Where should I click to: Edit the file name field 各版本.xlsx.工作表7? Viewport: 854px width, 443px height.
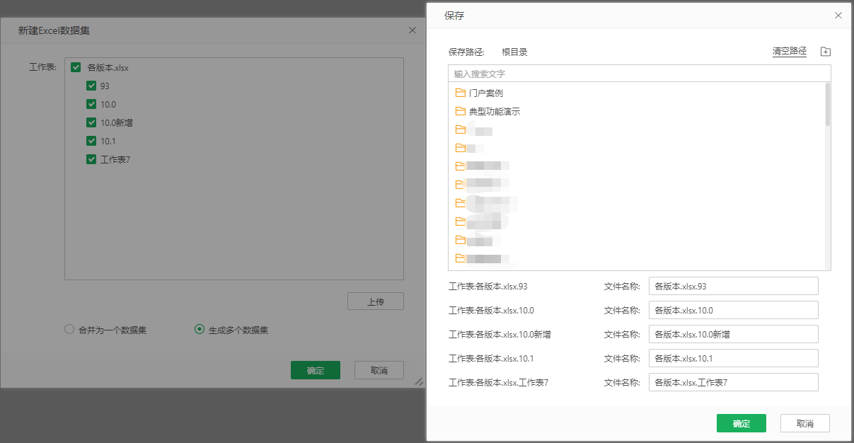click(734, 382)
